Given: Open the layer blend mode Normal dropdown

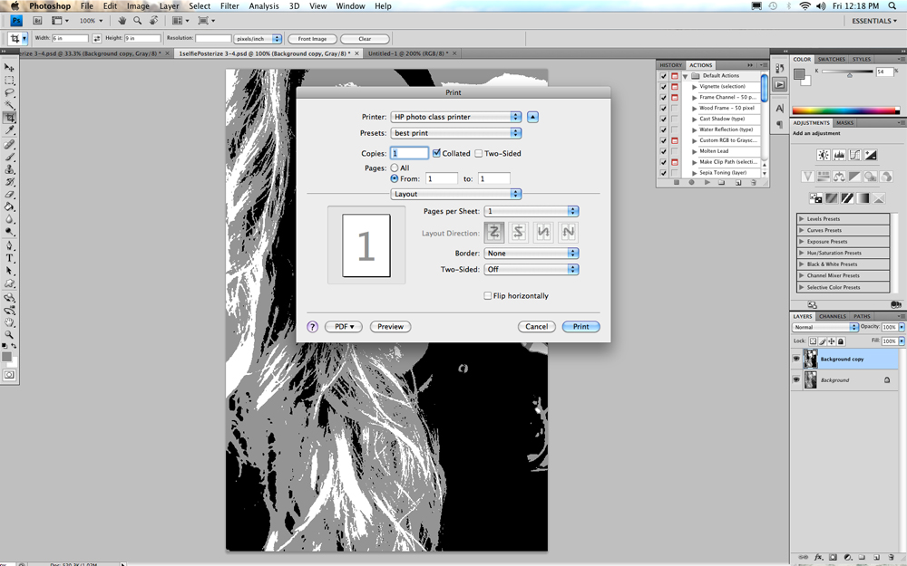Looking at the screenshot, I should [824, 327].
